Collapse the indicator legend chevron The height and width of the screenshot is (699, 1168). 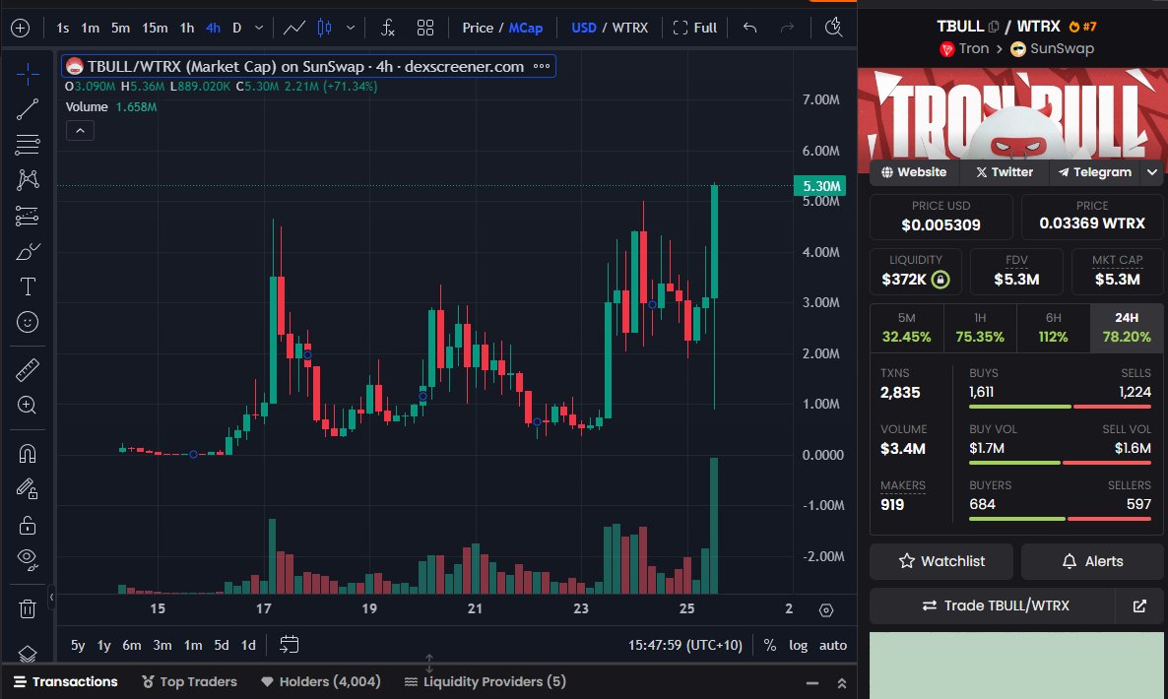(x=80, y=131)
